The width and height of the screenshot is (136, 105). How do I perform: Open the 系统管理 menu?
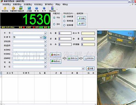click(x=7, y=4)
